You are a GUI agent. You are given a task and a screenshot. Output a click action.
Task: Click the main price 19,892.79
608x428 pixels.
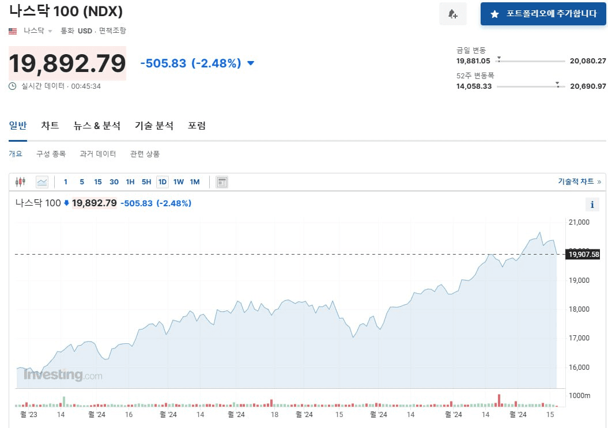coord(67,63)
